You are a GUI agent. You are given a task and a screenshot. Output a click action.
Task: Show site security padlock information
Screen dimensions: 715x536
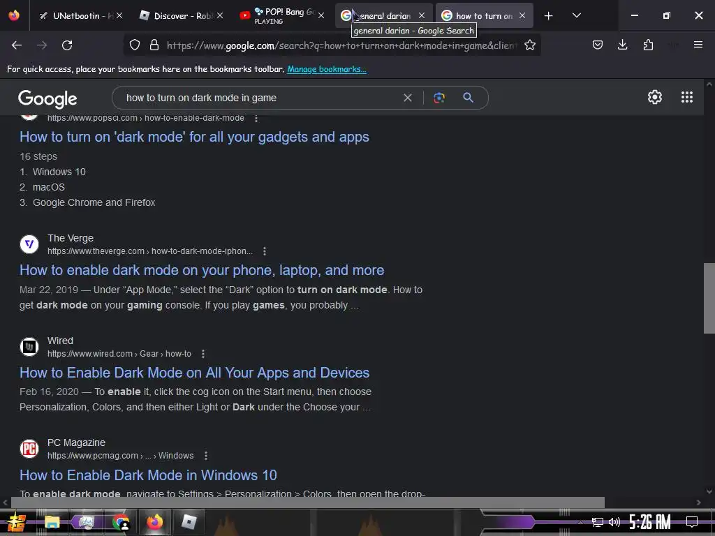tap(154, 45)
